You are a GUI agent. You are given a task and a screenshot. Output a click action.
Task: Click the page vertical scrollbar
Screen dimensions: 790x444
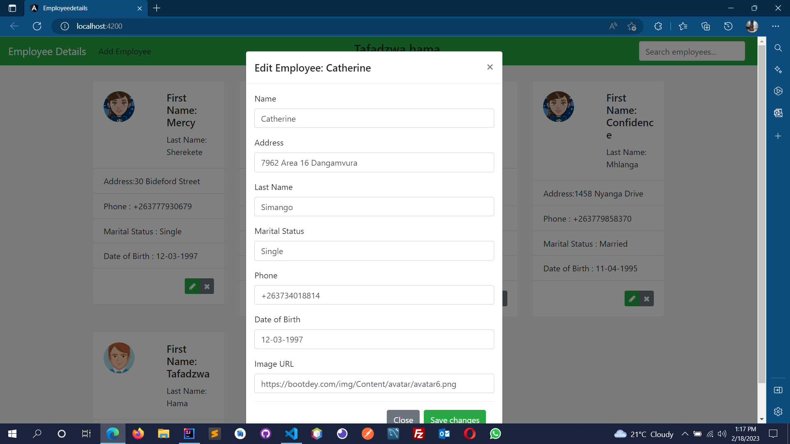762,214
